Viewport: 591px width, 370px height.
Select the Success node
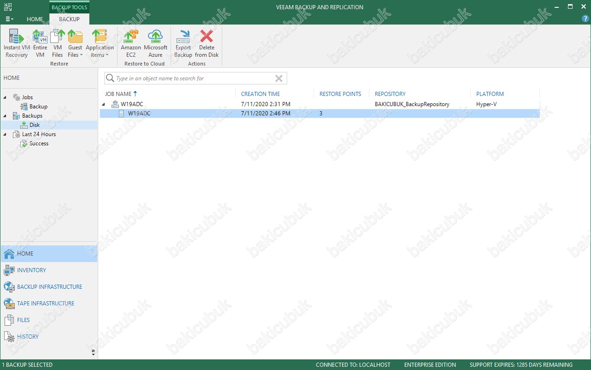point(39,143)
